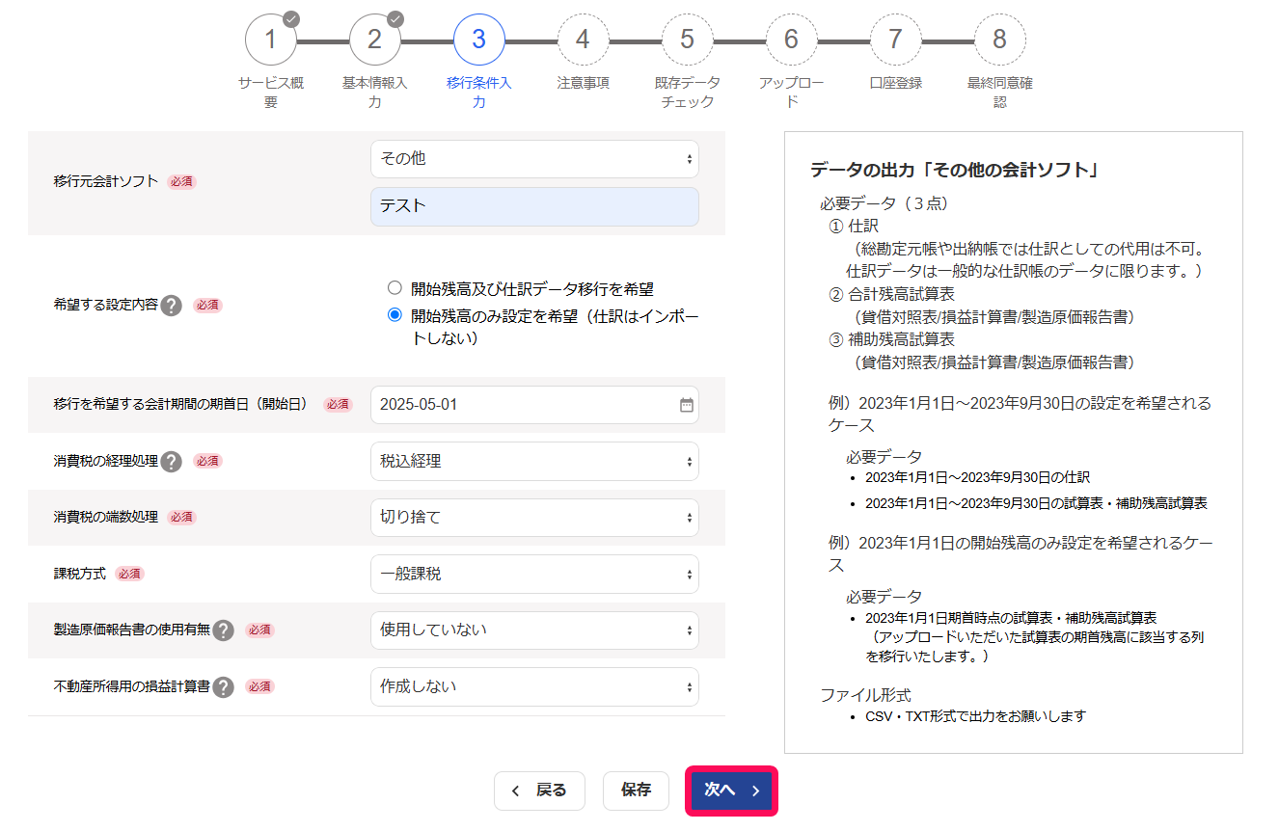Click the 2025-05-01 date input field
The height and width of the screenshot is (831, 1279).
tap(534, 405)
